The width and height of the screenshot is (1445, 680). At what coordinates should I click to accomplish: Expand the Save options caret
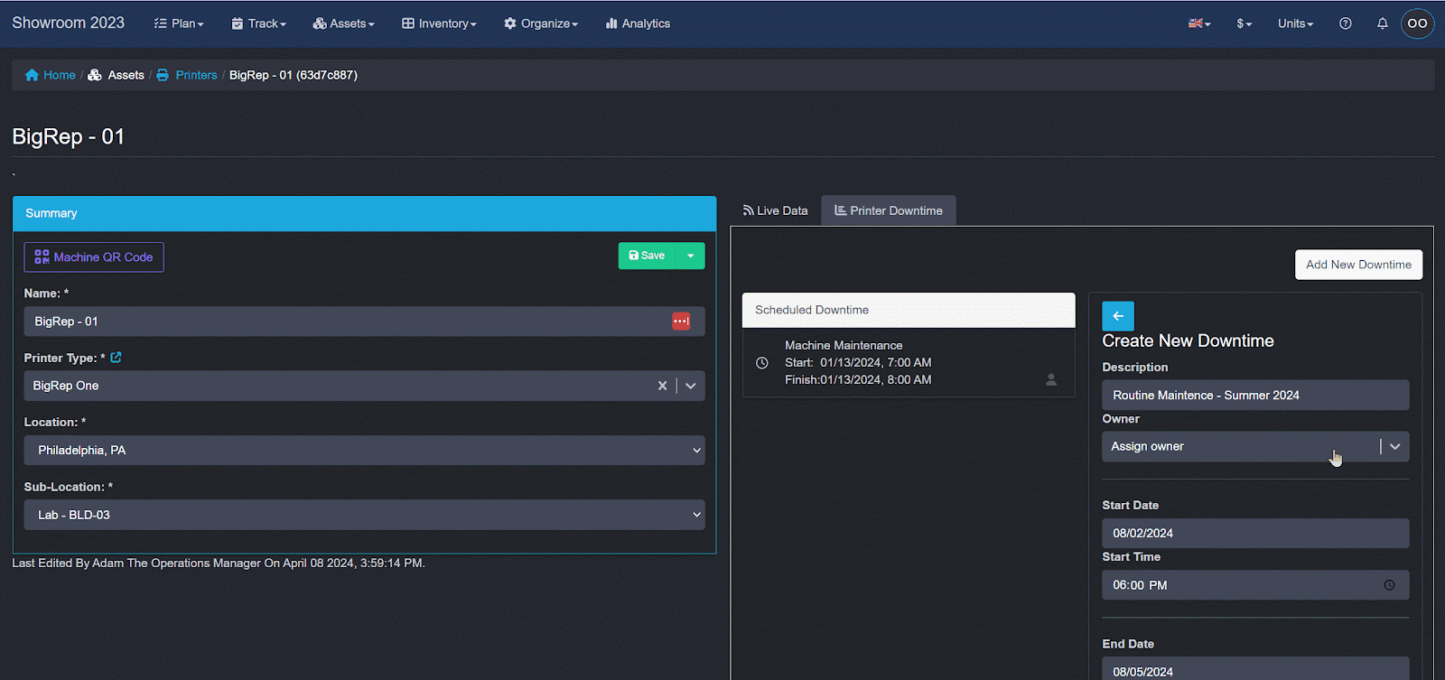(x=691, y=256)
